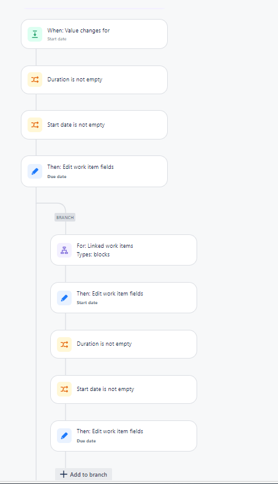The image size is (278, 484).
Task: Click the condition icon of top-level Duration check
Action: [x=35, y=80]
